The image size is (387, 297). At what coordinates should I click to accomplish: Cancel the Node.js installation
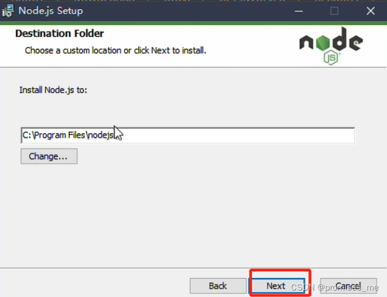[348, 286]
